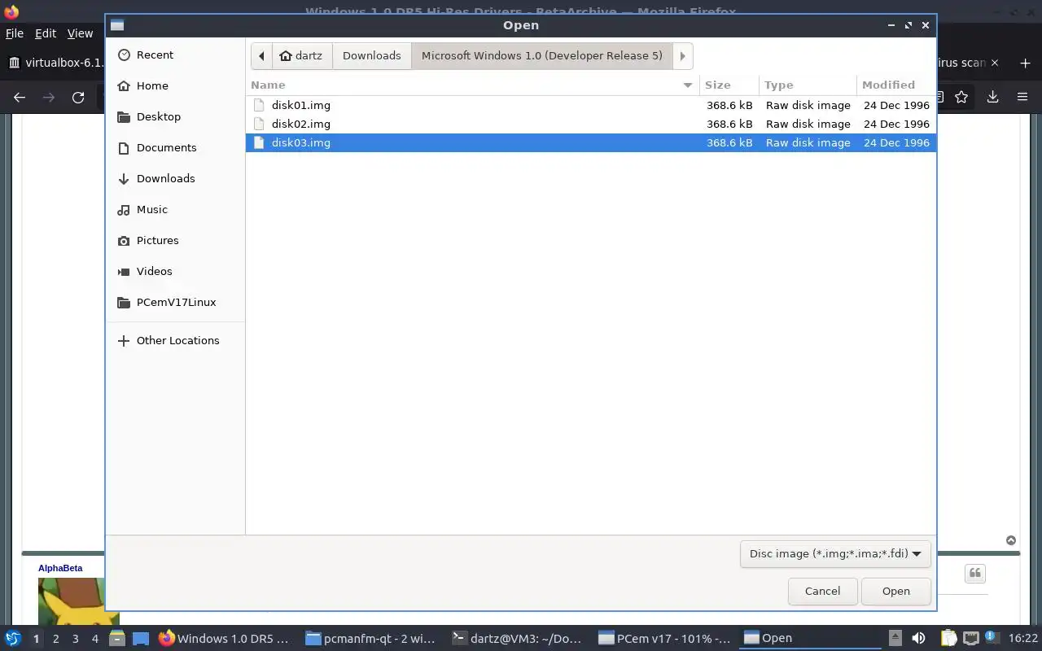This screenshot has width=1042, height=651.
Task: Click the AlphaBeta username link
Action: [x=60, y=568]
